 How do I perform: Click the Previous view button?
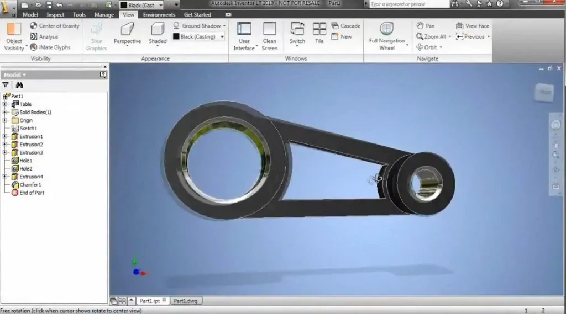coord(470,37)
